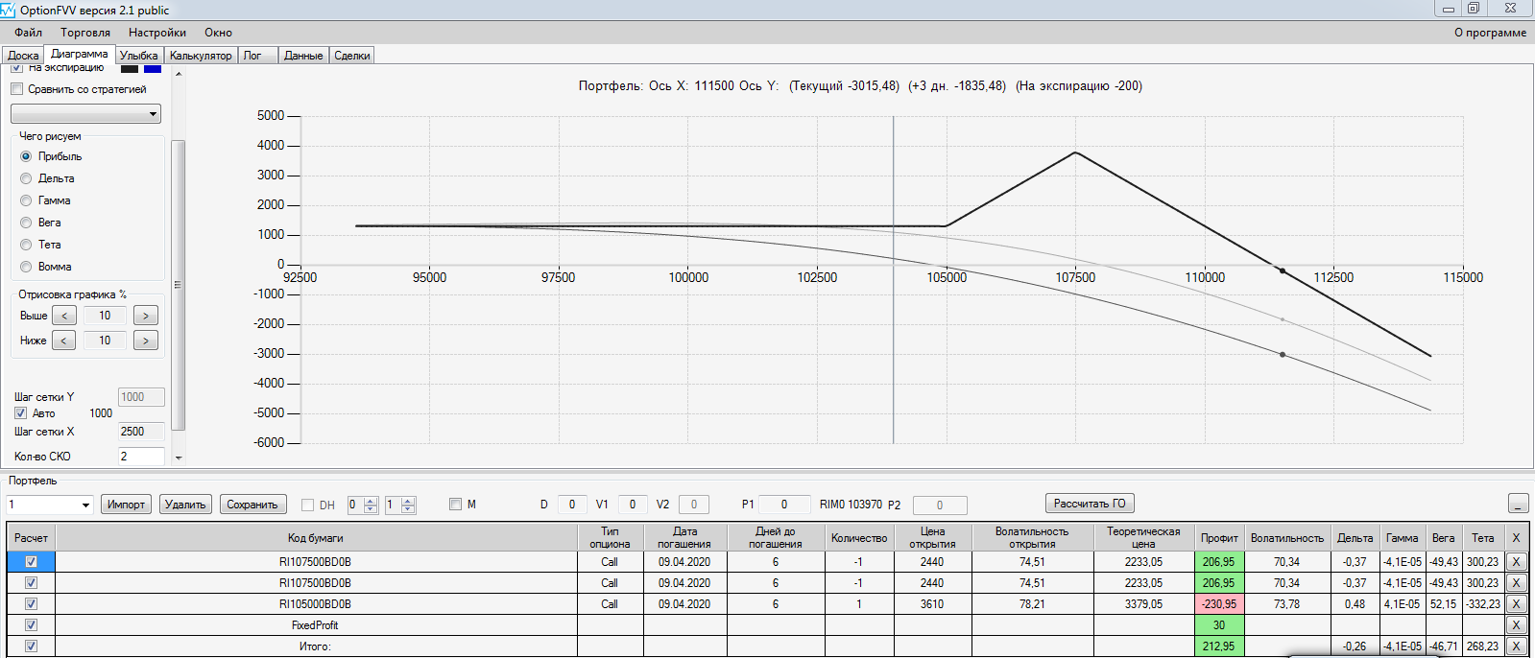1535x658 pixels.
Task: Uncheck Расчет for RI105000BD0B row
Action: (31, 604)
